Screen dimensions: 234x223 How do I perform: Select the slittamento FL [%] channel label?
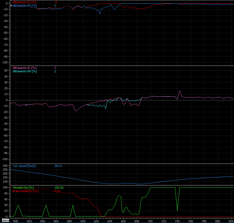click(x=24, y=2)
